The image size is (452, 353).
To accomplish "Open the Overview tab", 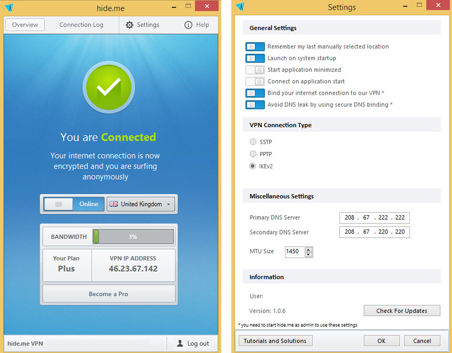I will coord(25,25).
